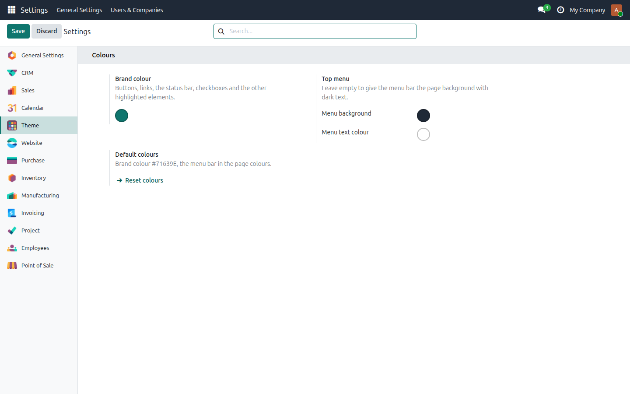Viewport: 630px width, 394px height.
Task: Click the search magnifier icon
Action: tap(221, 31)
